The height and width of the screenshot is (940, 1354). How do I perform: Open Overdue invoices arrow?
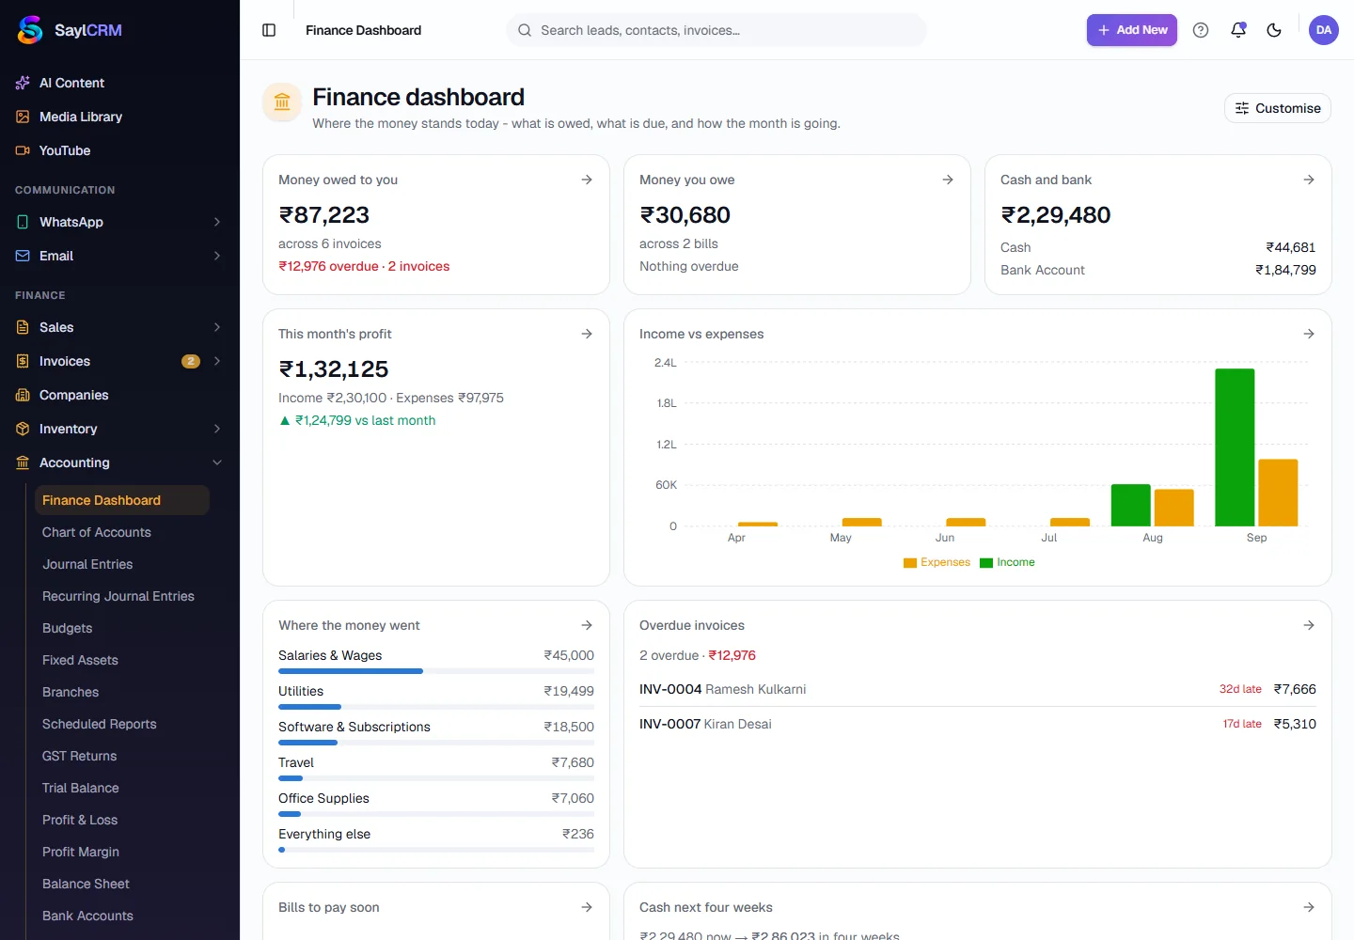[1309, 625]
